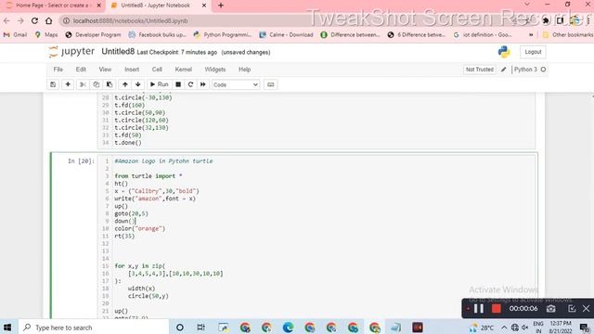Screen dimensions: 594x334
Task: Open the Edit menu
Action: click(81, 70)
